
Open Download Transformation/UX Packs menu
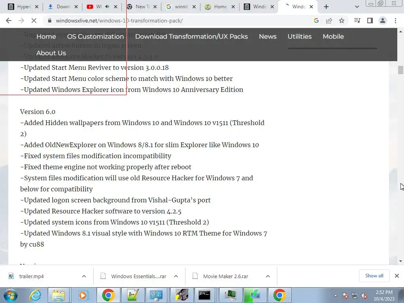pyautogui.click(x=191, y=36)
